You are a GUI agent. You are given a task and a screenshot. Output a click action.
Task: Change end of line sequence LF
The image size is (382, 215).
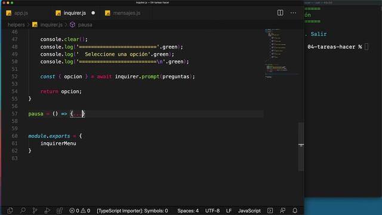[x=229, y=211]
